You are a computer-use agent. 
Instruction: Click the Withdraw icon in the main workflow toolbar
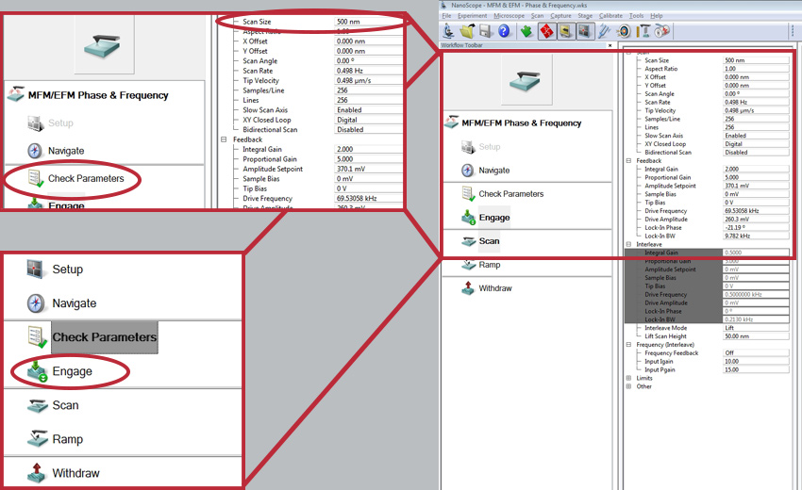tap(468, 288)
